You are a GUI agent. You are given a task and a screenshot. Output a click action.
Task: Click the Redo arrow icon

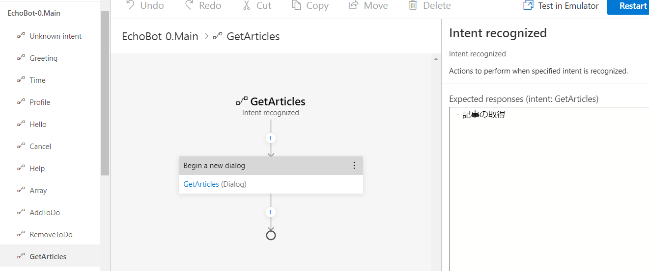pyautogui.click(x=189, y=5)
